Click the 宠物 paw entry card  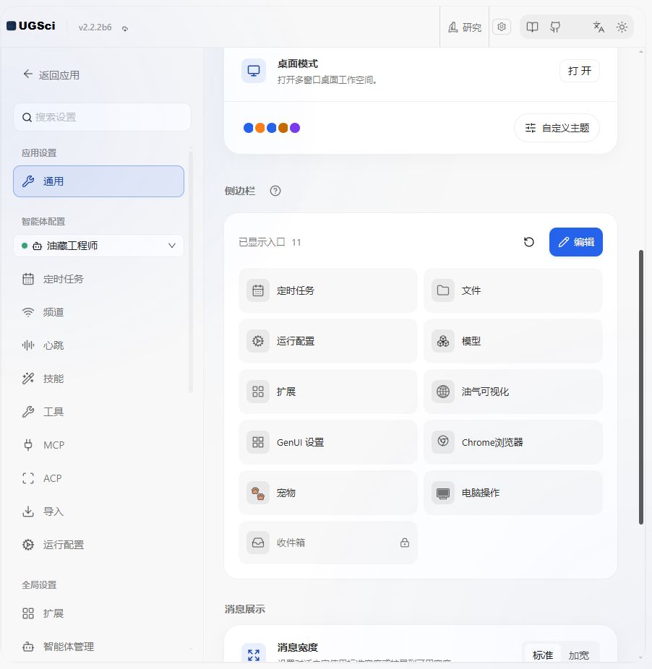pyautogui.click(x=328, y=493)
